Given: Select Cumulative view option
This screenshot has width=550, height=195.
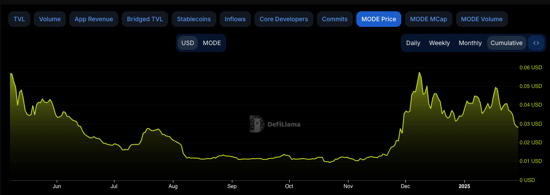Looking at the screenshot, I should pos(506,43).
